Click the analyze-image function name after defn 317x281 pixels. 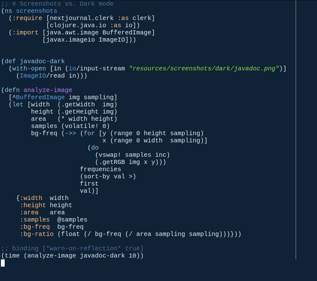[48, 90]
